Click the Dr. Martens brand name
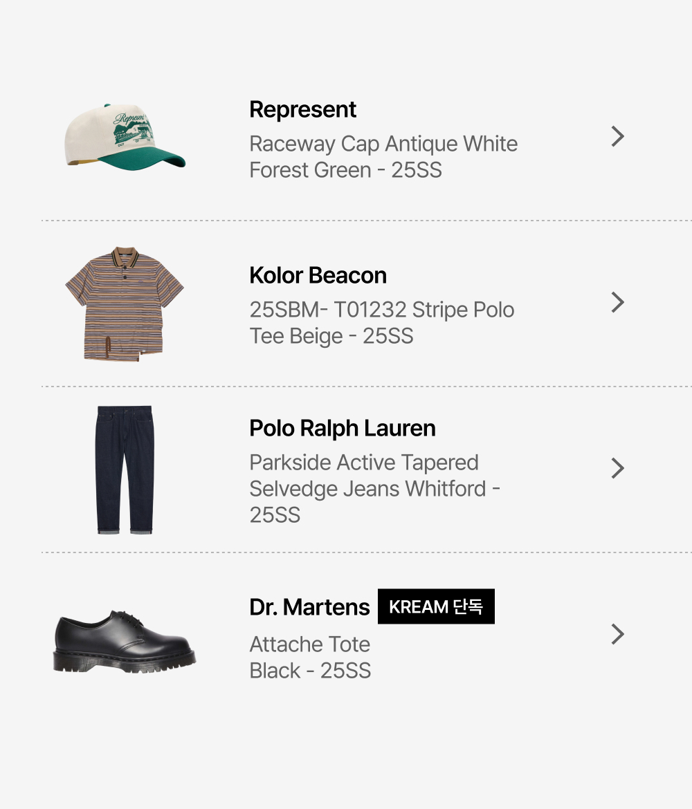 click(x=309, y=607)
